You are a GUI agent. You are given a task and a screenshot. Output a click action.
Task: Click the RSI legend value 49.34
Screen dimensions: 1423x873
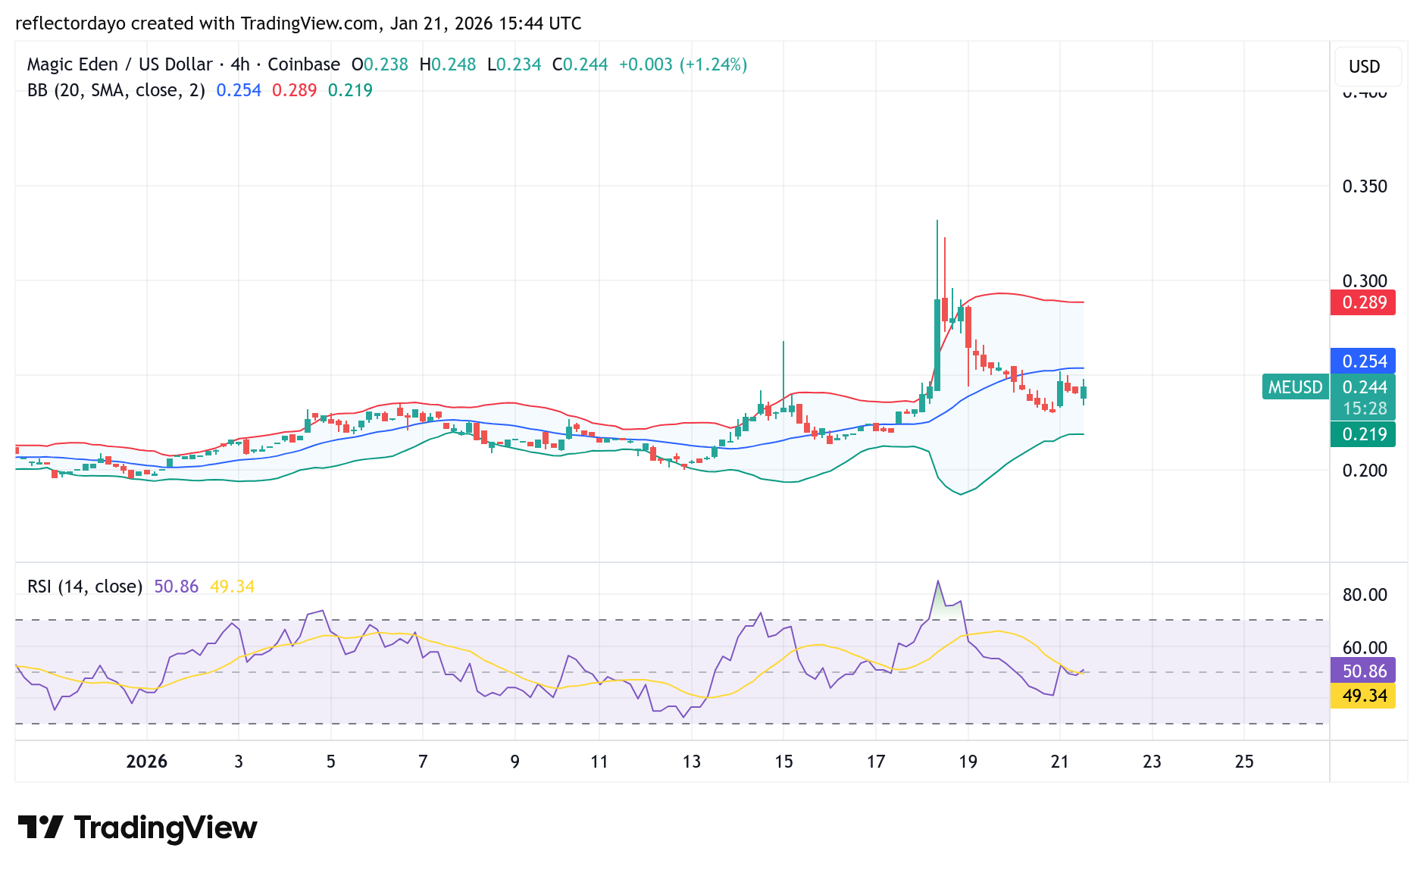click(232, 587)
